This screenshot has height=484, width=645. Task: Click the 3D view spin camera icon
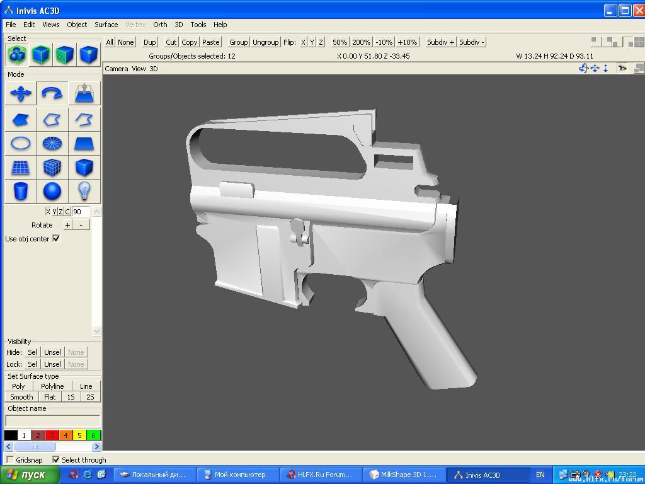pyautogui.click(x=583, y=68)
